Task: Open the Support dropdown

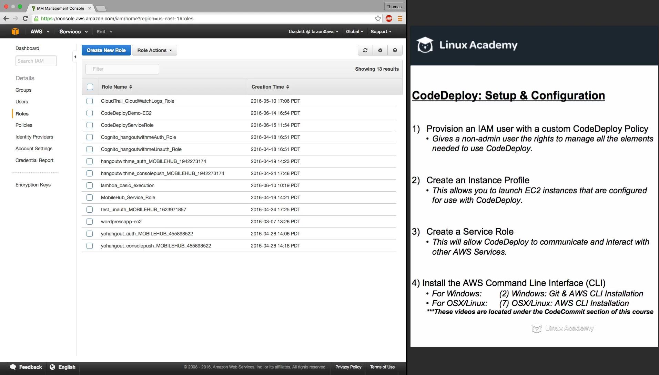Action: click(x=381, y=31)
